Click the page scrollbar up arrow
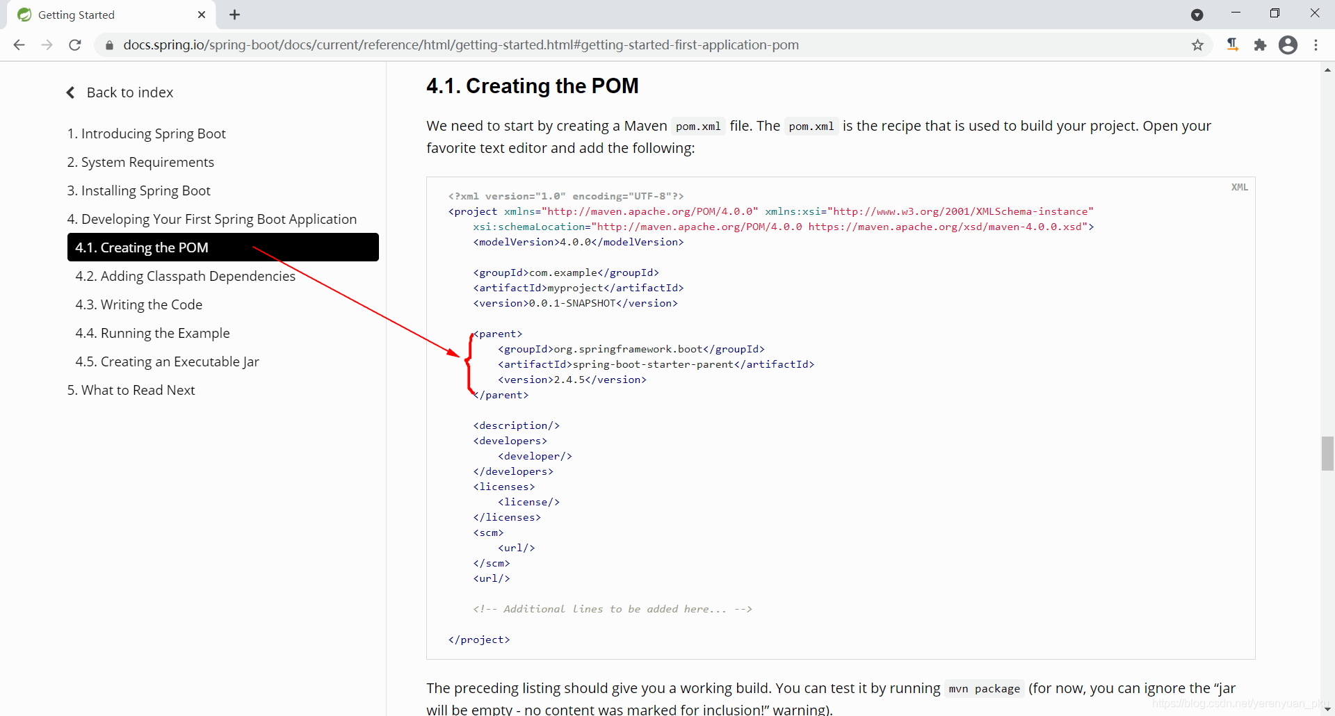Viewport: 1335px width, 716px height. click(1327, 70)
